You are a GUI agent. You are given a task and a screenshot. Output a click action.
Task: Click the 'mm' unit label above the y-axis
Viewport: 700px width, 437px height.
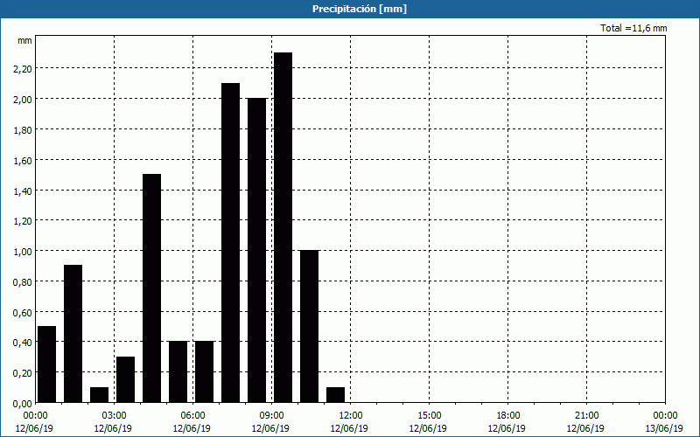24,40
